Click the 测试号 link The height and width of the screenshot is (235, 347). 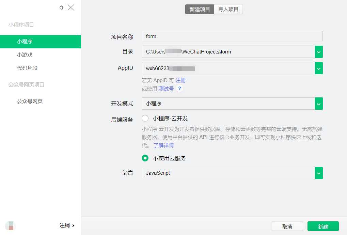pyautogui.click(x=166, y=89)
